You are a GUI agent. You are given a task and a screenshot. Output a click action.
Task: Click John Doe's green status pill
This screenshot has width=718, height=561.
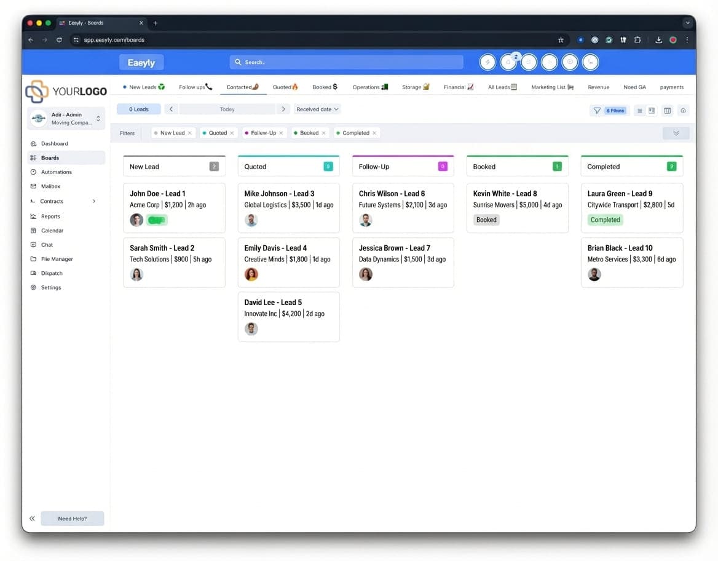tap(157, 220)
